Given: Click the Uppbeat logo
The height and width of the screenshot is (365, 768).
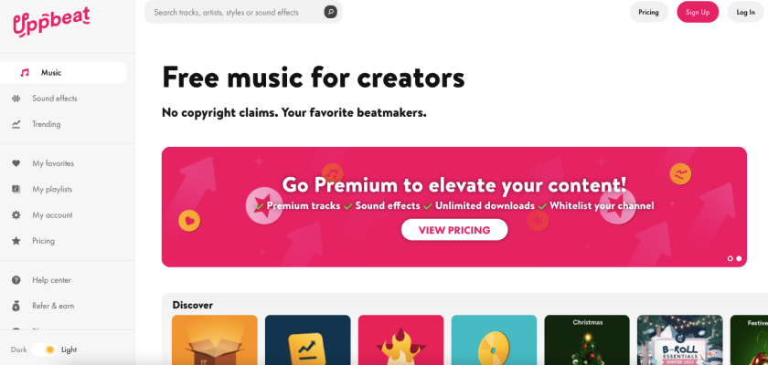Looking at the screenshot, I should tap(51, 22).
